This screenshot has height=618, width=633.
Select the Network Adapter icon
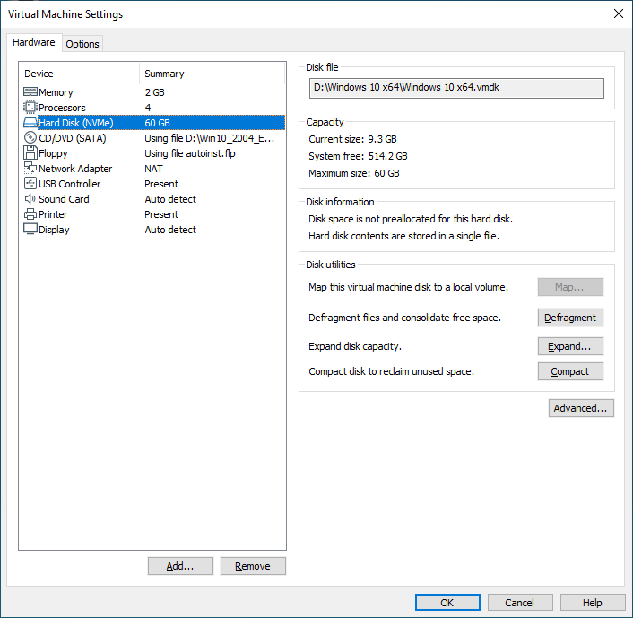[30, 169]
